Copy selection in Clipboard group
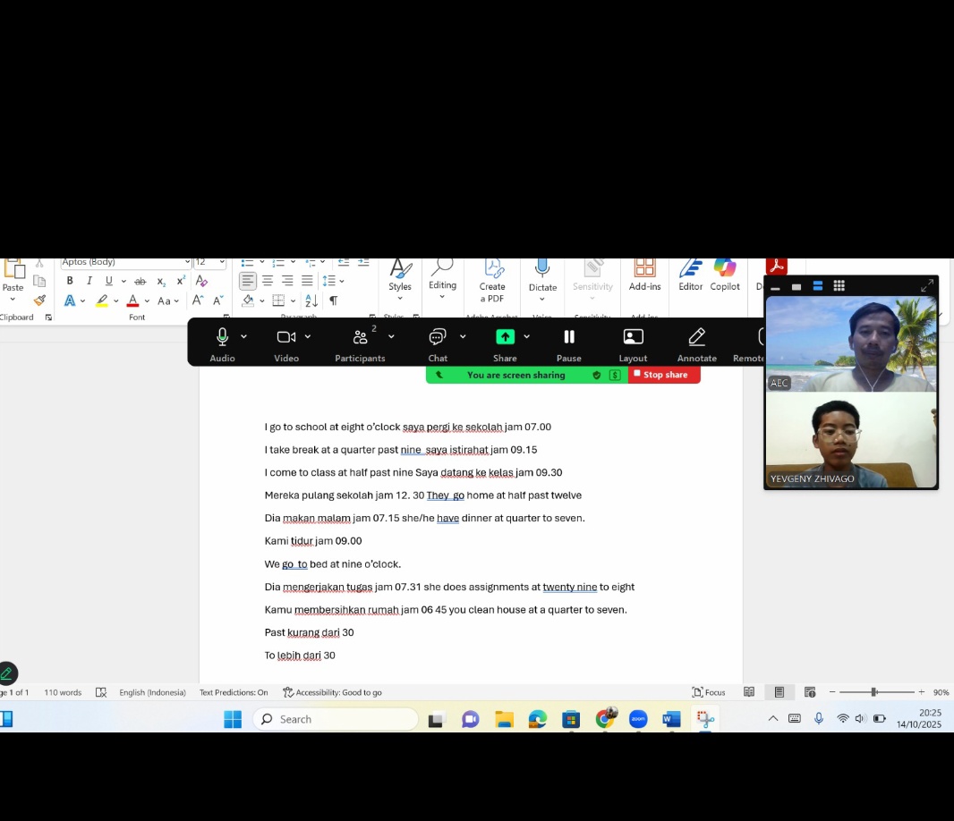This screenshot has height=821, width=954. [39, 281]
